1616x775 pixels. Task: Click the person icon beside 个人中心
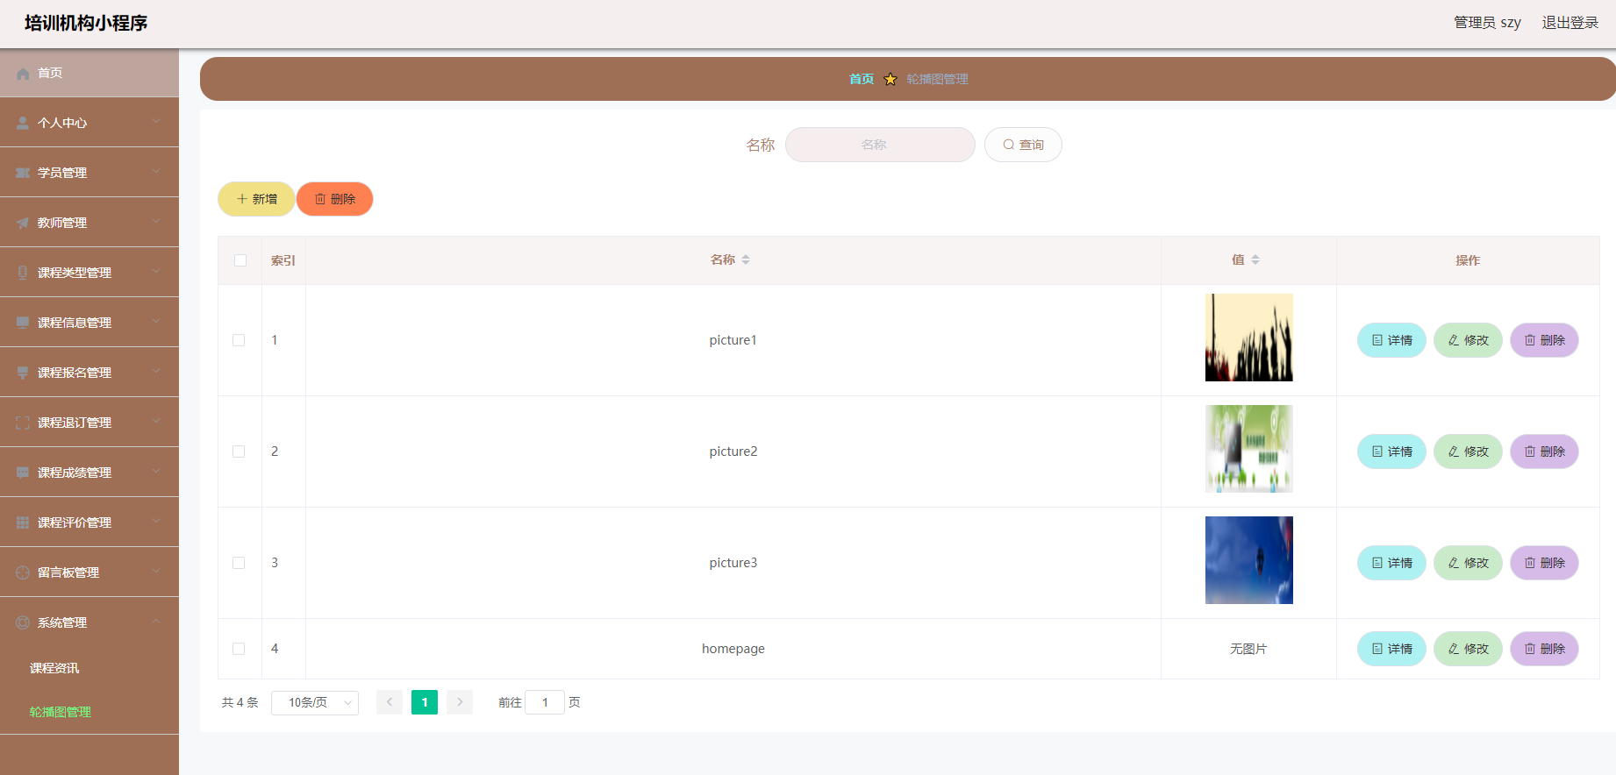23,124
